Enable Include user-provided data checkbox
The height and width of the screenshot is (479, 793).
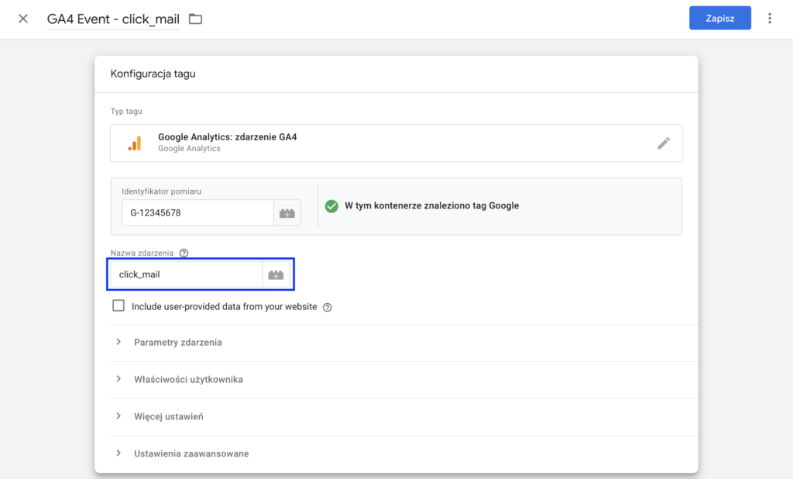pyautogui.click(x=118, y=306)
